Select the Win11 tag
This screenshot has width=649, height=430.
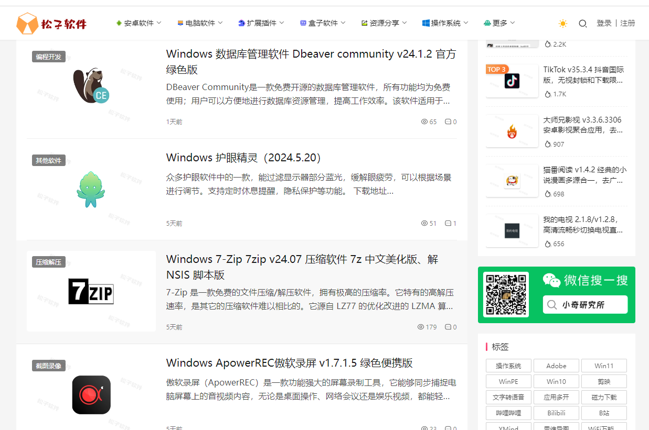pos(604,366)
